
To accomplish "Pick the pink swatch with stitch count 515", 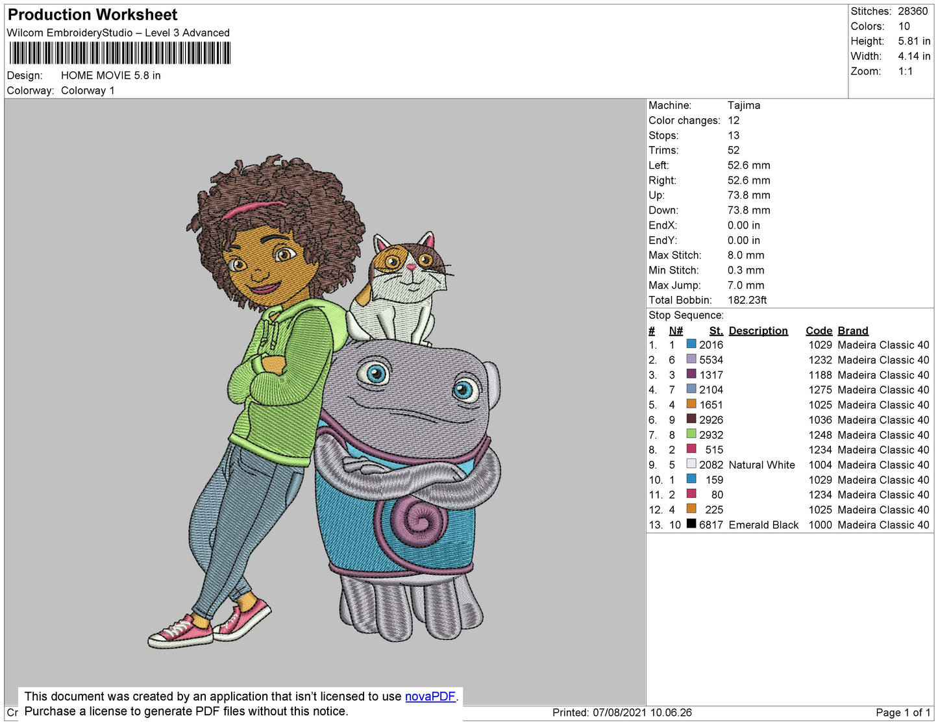I will coord(691,449).
